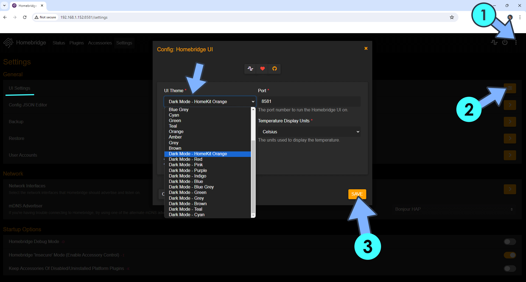Open Backup arrow button
The height and width of the screenshot is (282, 526).
[x=510, y=122]
